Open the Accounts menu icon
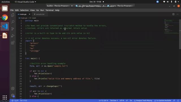The width and height of the screenshot is (181, 102). tap(13, 88)
